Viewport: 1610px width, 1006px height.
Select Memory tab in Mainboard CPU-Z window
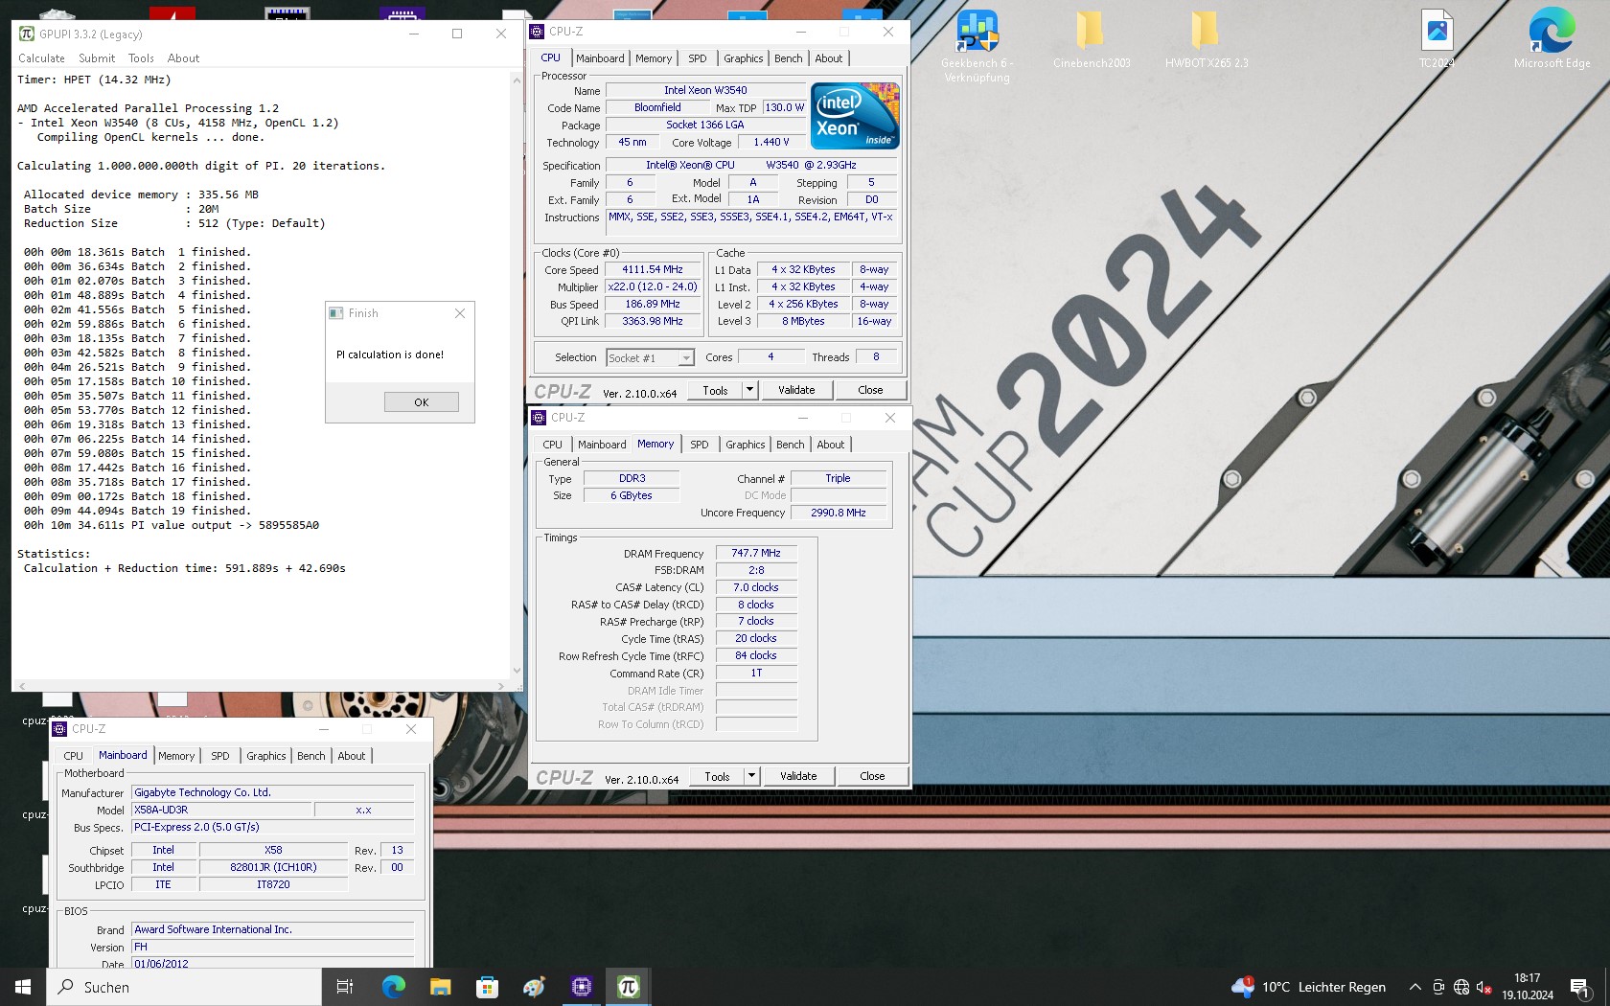point(176,756)
